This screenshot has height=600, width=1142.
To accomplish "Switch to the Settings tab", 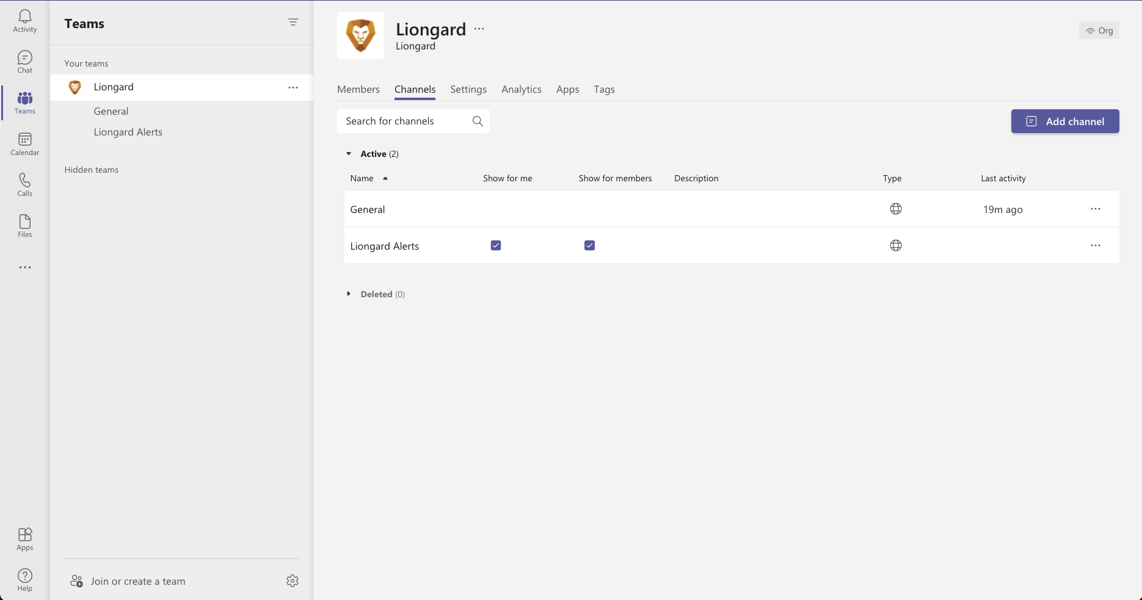I will (468, 89).
